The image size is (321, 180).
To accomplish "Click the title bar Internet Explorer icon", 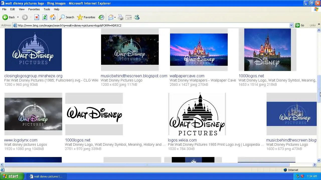I will point(3,3).
